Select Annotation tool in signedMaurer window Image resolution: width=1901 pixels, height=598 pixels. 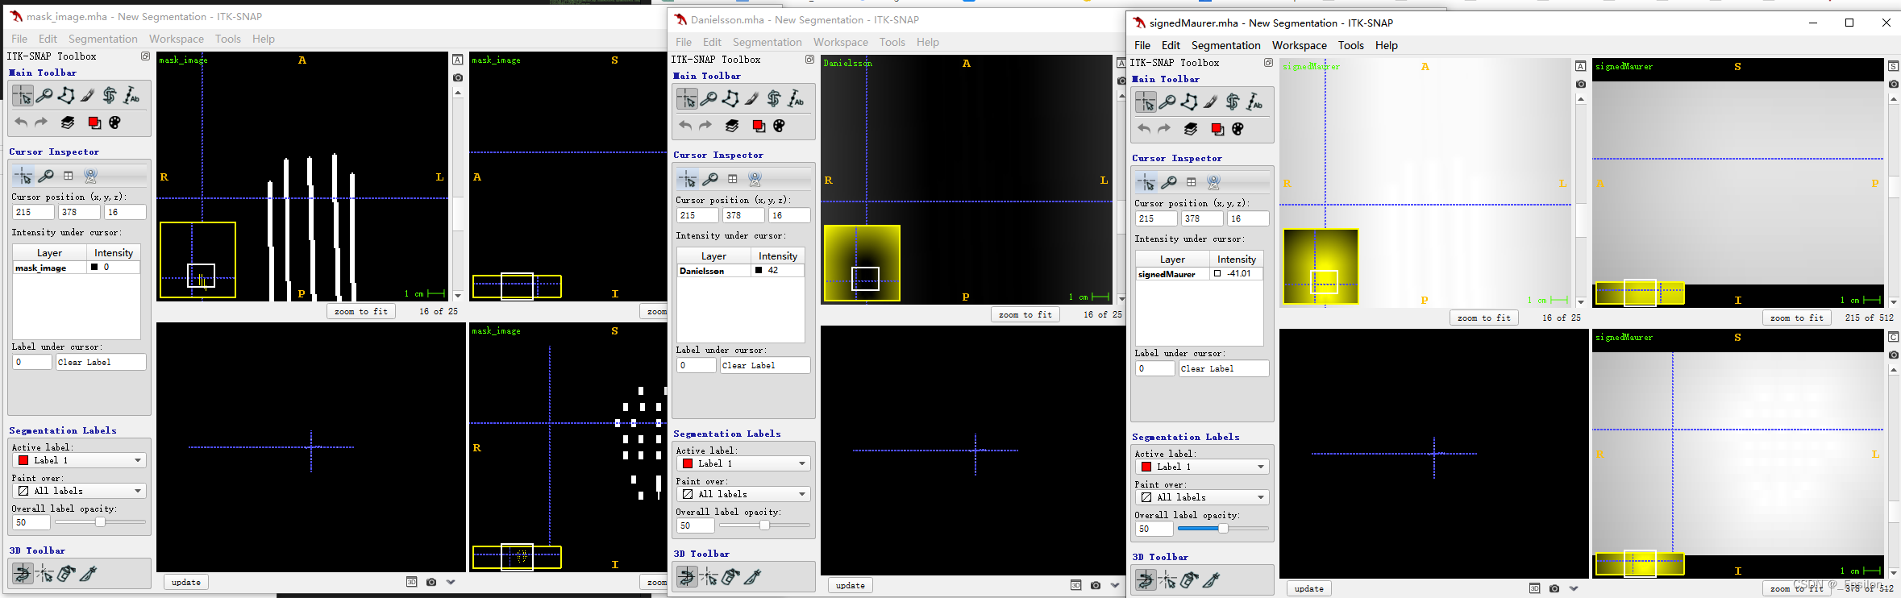(x=1254, y=102)
